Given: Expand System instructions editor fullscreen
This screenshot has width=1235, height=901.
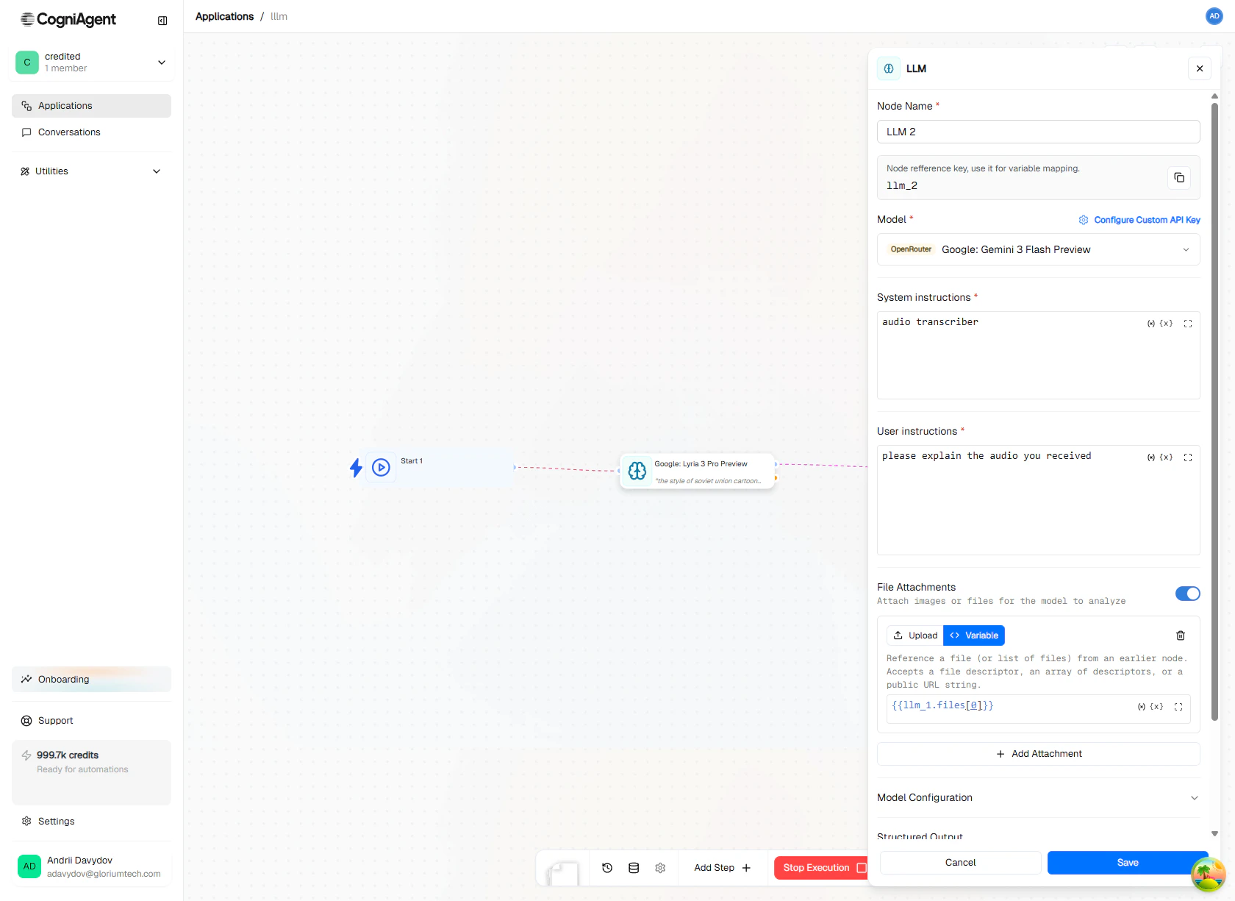Looking at the screenshot, I should 1188,324.
